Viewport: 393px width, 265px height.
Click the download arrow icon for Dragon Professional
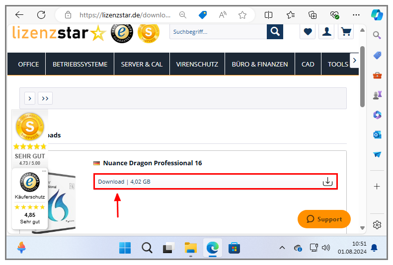[x=327, y=182]
